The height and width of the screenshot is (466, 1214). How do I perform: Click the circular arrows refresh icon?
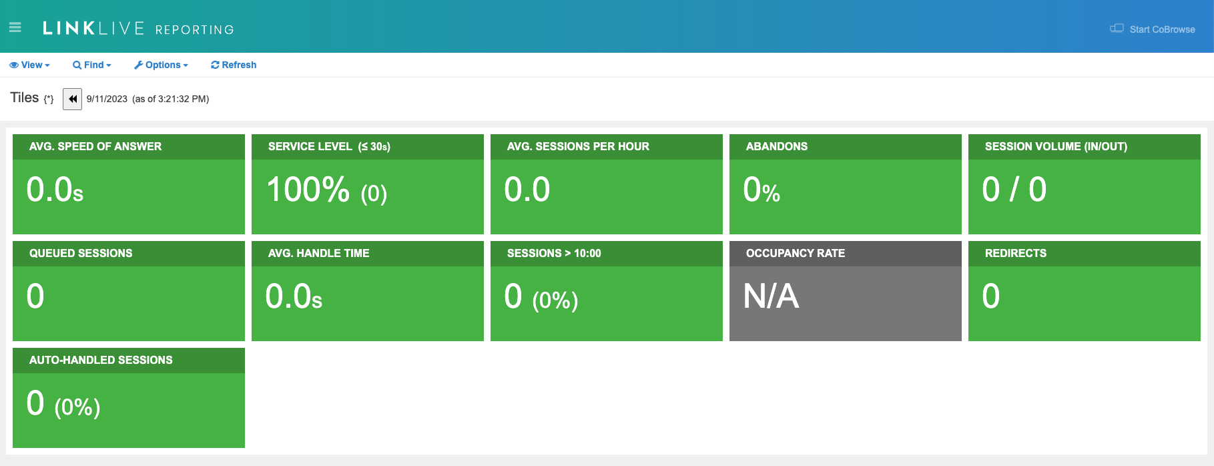tap(215, 65)
